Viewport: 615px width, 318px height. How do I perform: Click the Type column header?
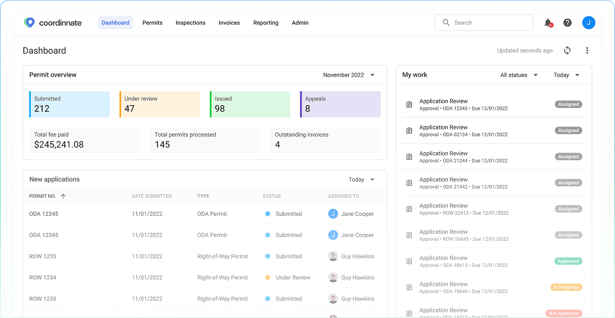(203, 196)
